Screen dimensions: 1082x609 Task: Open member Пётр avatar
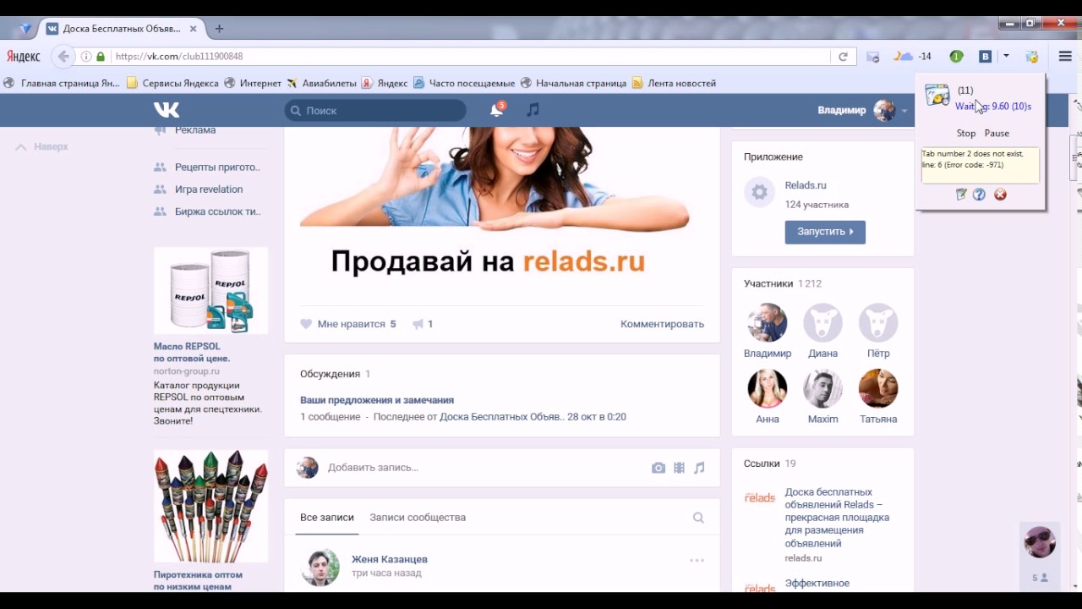[878, 323]
